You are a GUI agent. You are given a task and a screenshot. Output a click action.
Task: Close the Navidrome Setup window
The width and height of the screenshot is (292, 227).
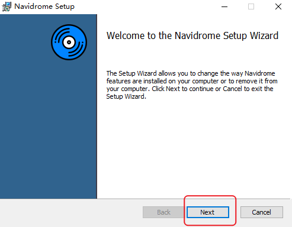point(278,7)
